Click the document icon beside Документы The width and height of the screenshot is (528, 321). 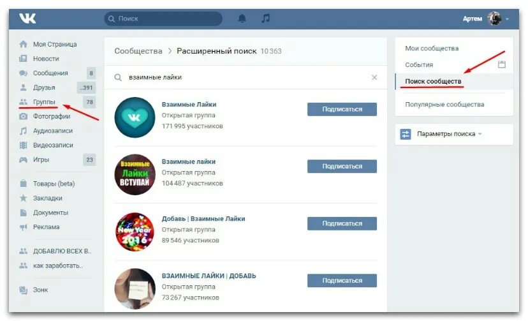23,213
